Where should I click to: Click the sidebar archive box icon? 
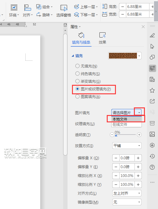pyautogui.click(x=152, y=123)
